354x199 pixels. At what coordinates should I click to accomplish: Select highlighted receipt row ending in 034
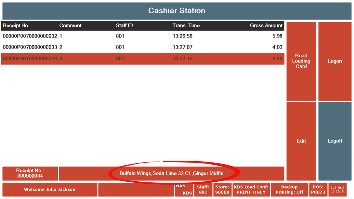pyautogui.click(x=143, y=59)
